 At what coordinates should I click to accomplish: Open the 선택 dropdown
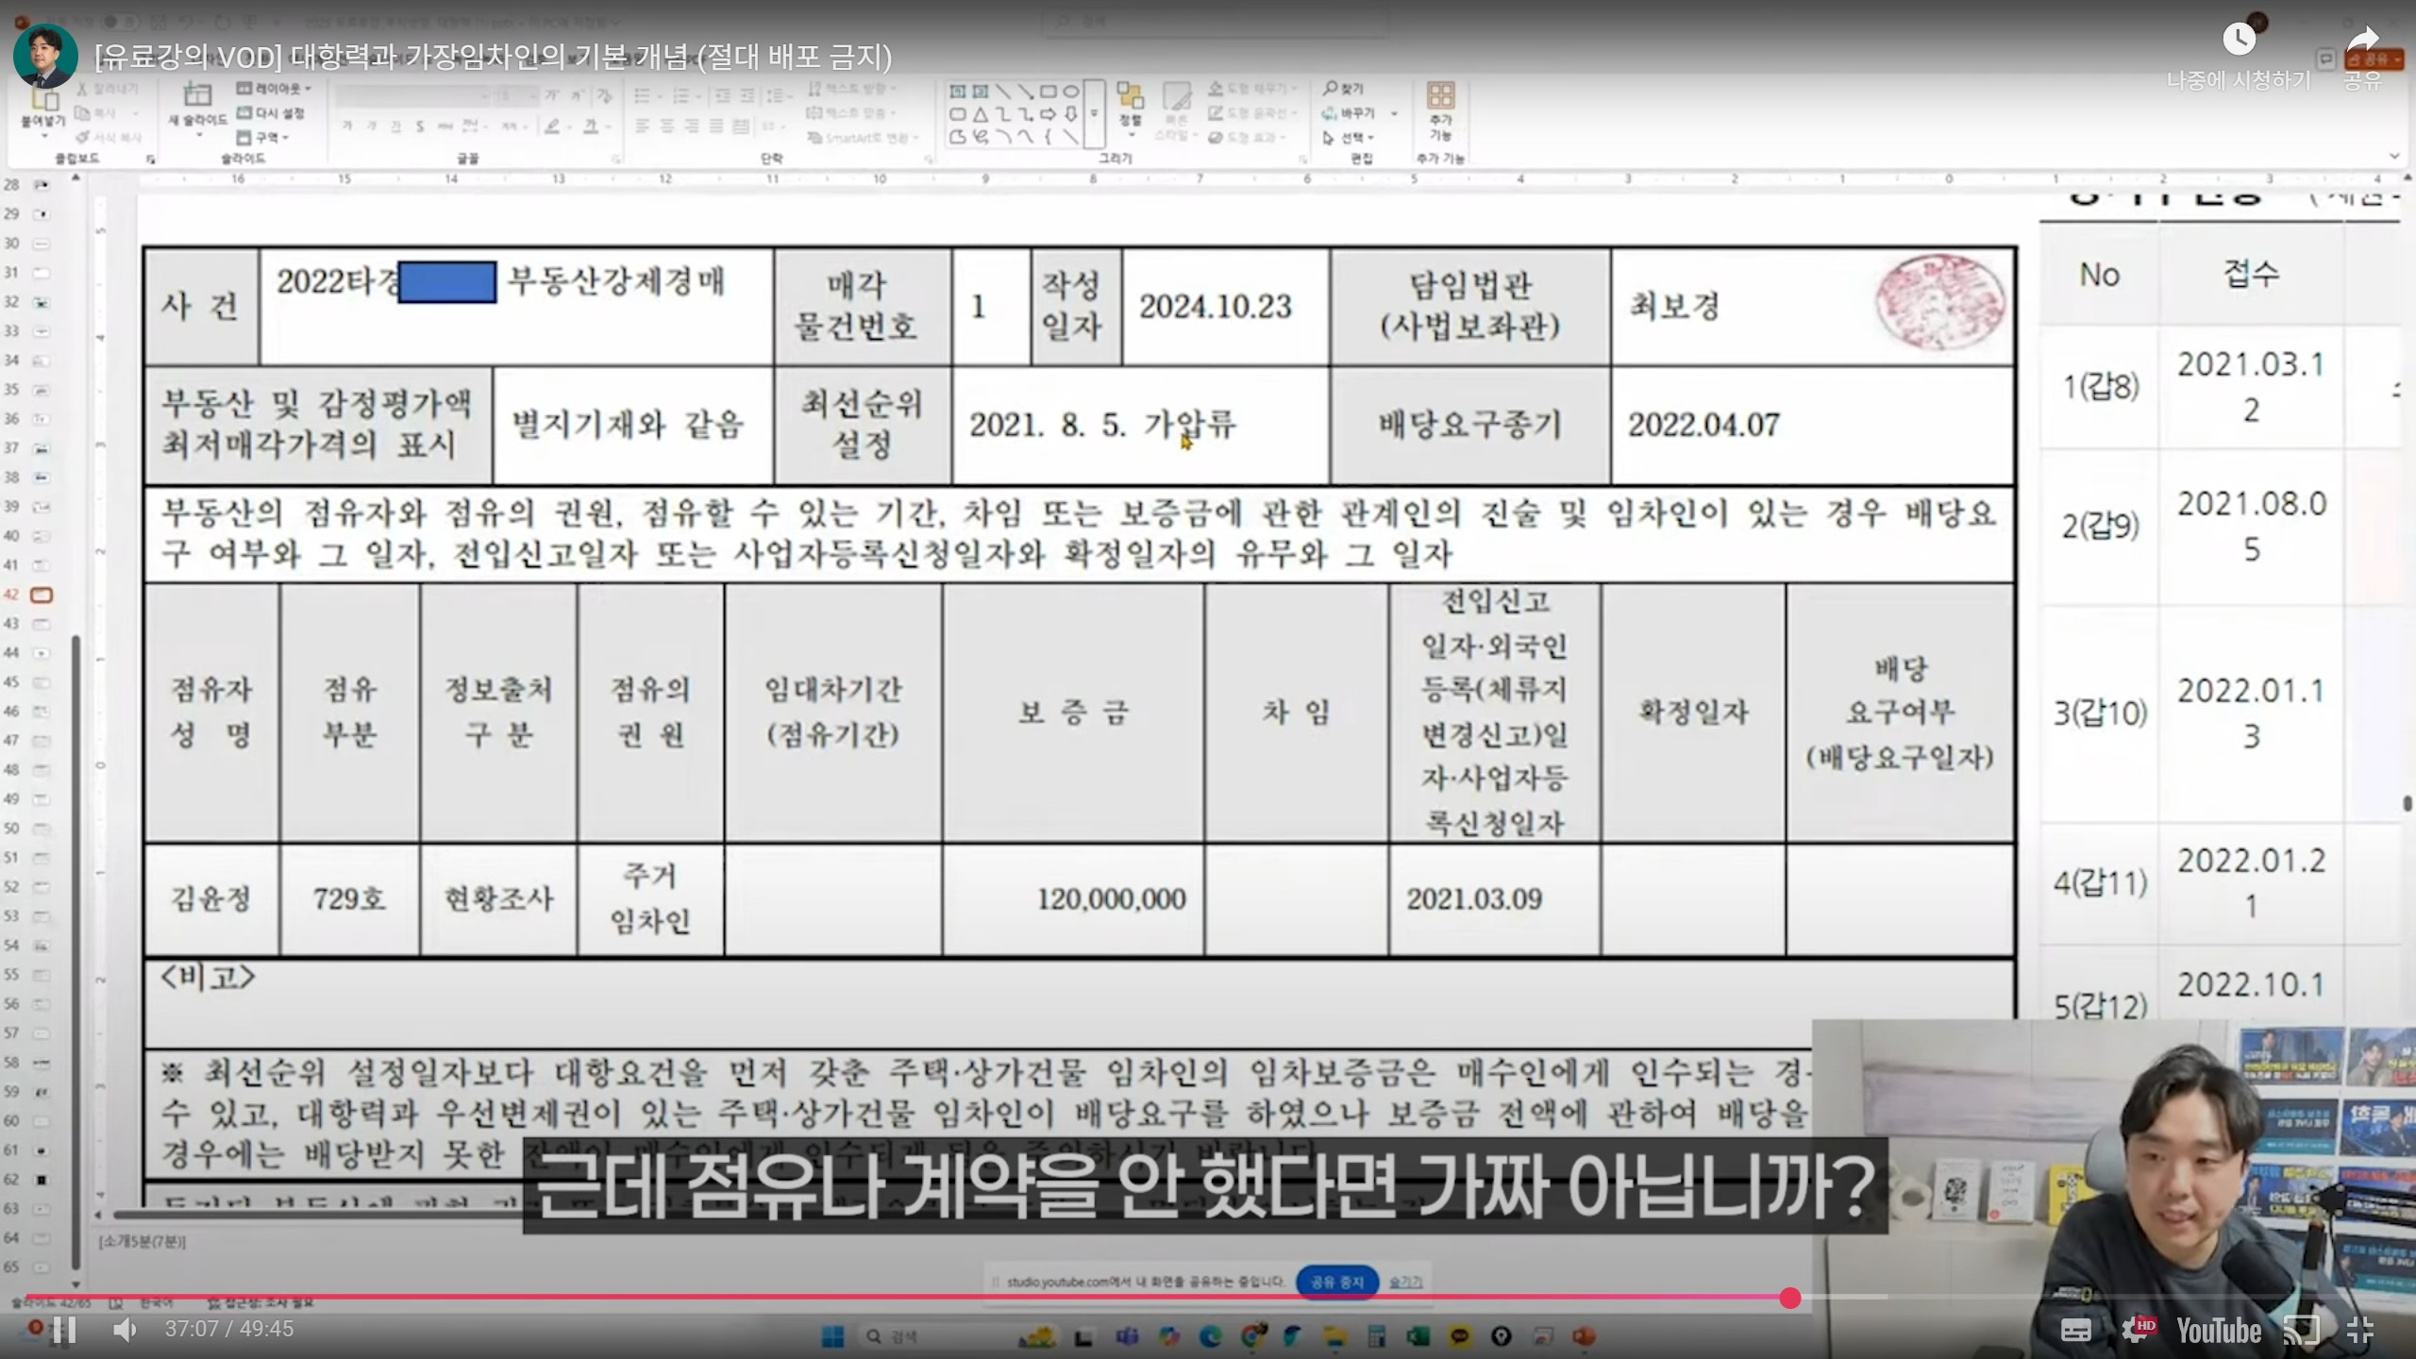(x=1350, y=138)
